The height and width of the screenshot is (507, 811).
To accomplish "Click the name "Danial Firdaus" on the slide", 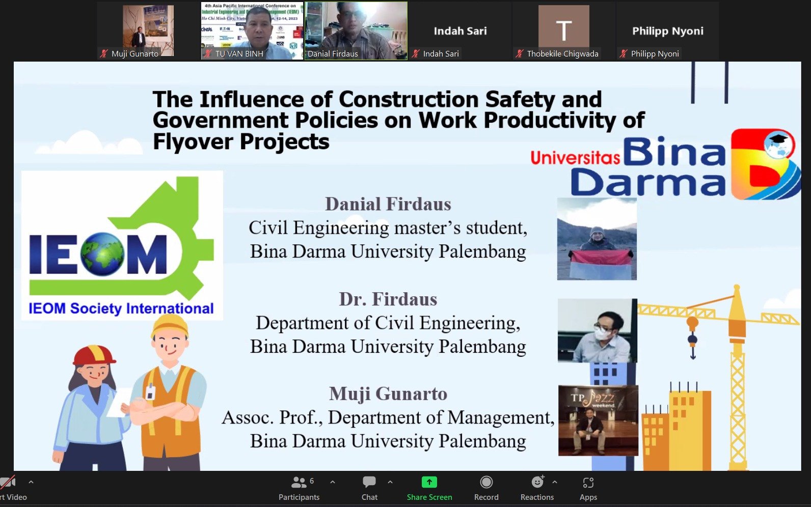I will click(388, 204).
